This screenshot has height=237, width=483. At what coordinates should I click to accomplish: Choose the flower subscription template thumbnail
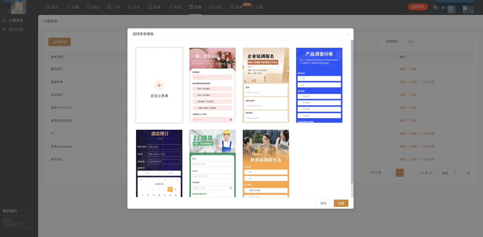[x=212, y=85]
